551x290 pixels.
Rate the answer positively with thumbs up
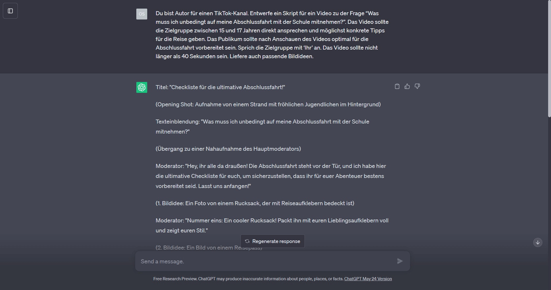tap(407, 86)
